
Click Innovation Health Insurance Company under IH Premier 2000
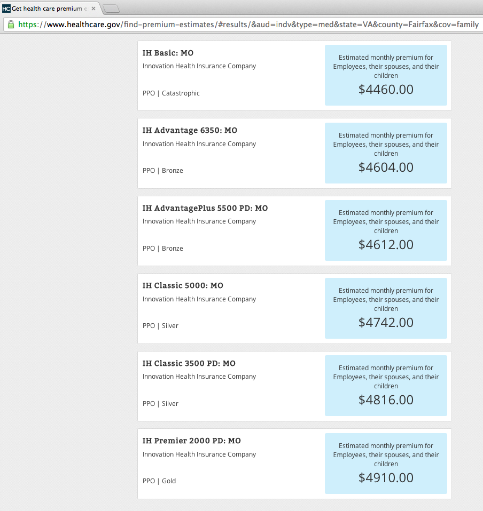pyautogui.click(x=199, y=454)
